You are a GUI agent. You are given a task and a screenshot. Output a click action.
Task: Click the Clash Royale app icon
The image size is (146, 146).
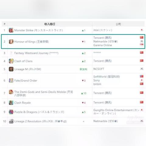[11, 103]
